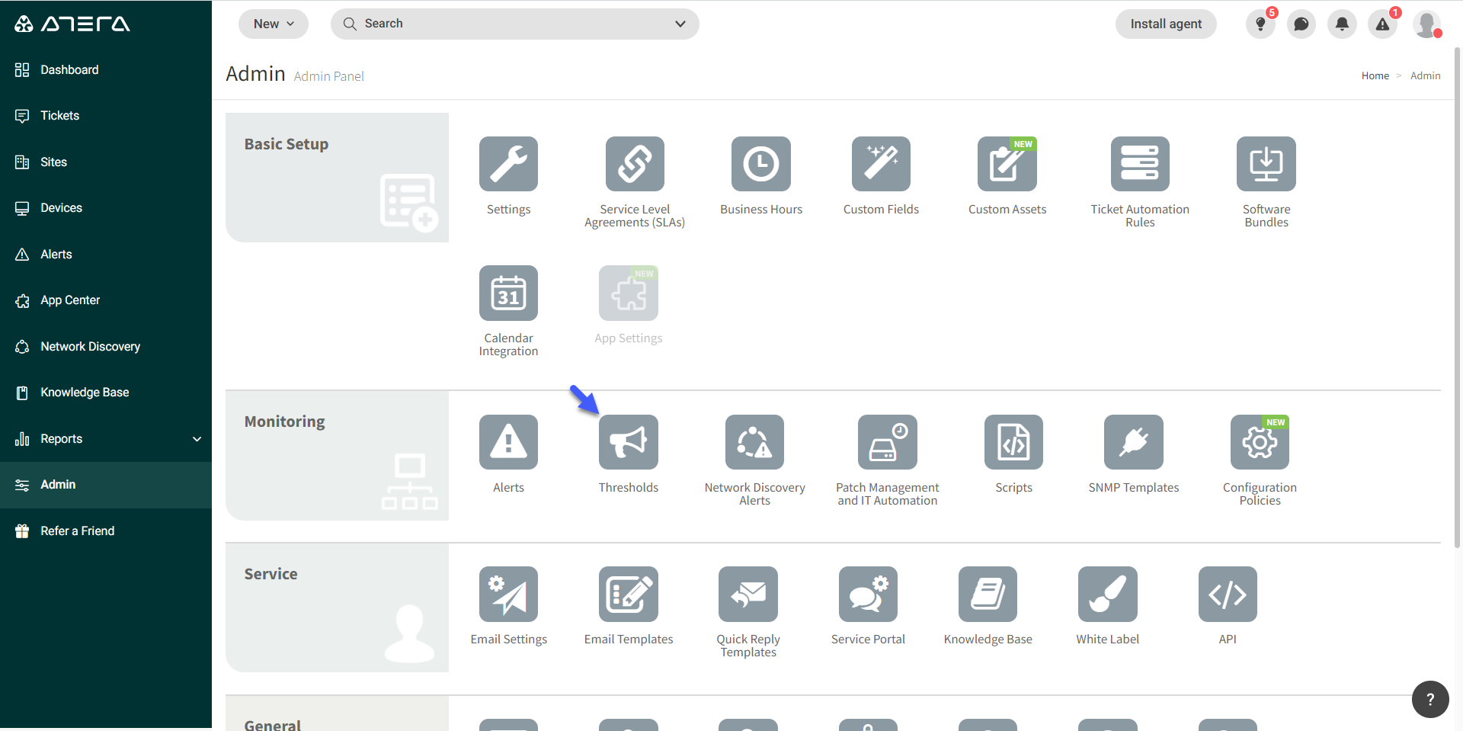Open Configuration Policies gear icon
The image size is (1463, 731).
pyautogui.click(x=1259, y=441)
